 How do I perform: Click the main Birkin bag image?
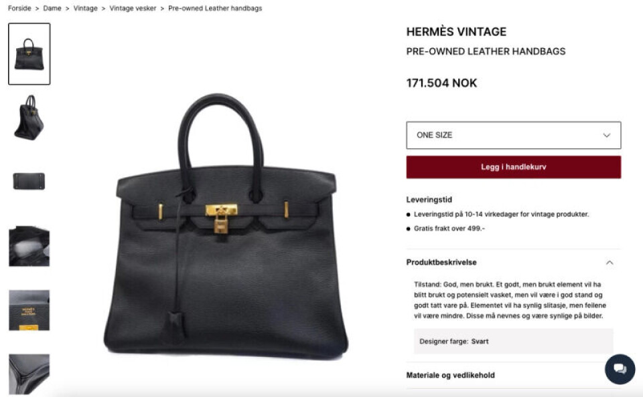pyautogui.click(x=226, y=225)
